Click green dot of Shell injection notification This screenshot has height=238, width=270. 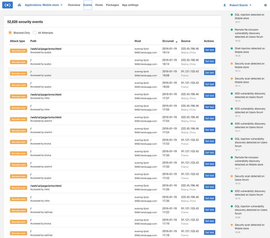pyautogui.click(x=232, y=48)
